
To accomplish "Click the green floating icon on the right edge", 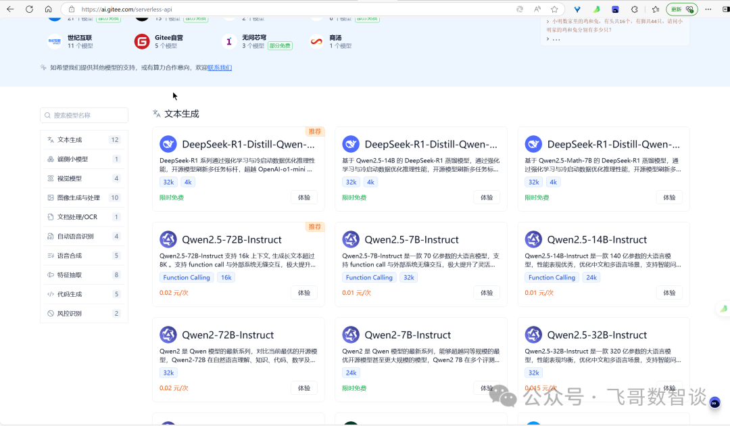I will tap(723, 308).
